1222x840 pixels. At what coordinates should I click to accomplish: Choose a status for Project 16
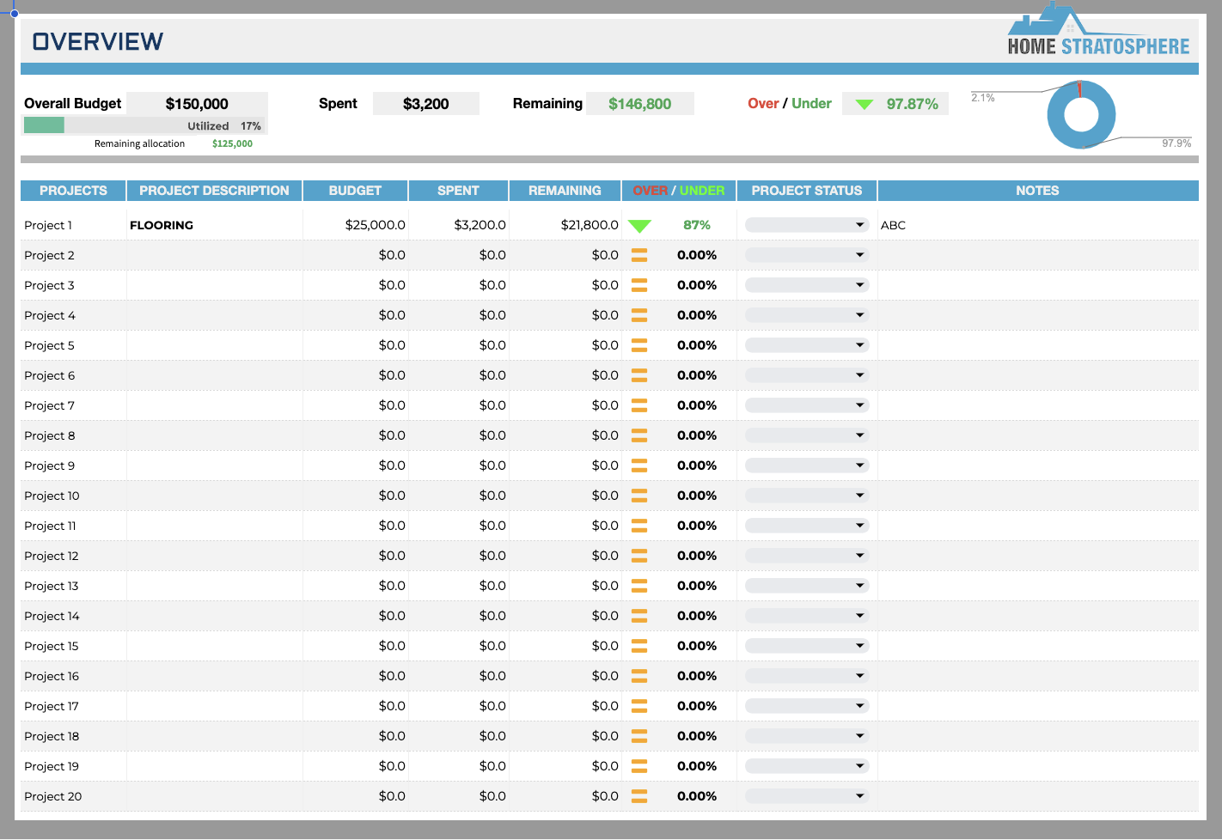(807, 676)
